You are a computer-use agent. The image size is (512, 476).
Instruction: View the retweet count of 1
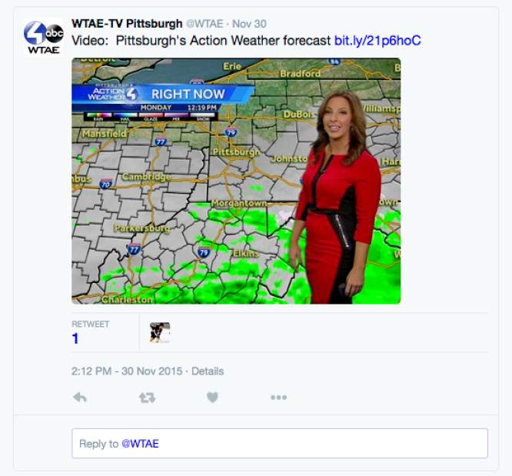click(x=75, y=338)
